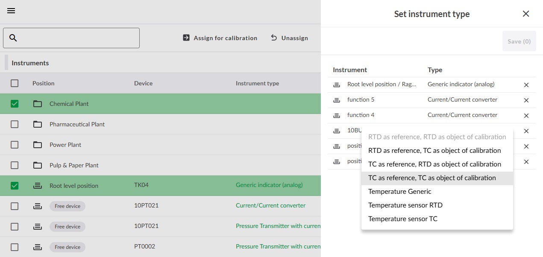Viewport: 543px width, 257px height.
Task: Remove the Root level position instrument row
Action: [x=526, y=85]
